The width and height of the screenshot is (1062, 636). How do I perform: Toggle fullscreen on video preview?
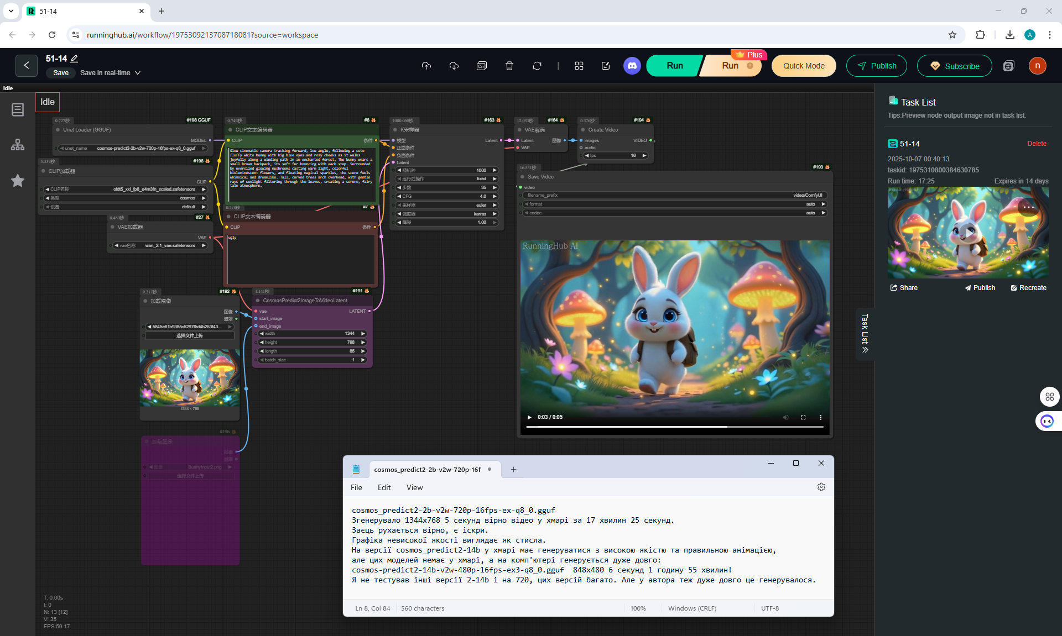tap(803, 417)
